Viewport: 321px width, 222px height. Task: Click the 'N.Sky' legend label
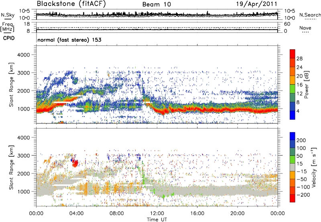tap(8, 15)
